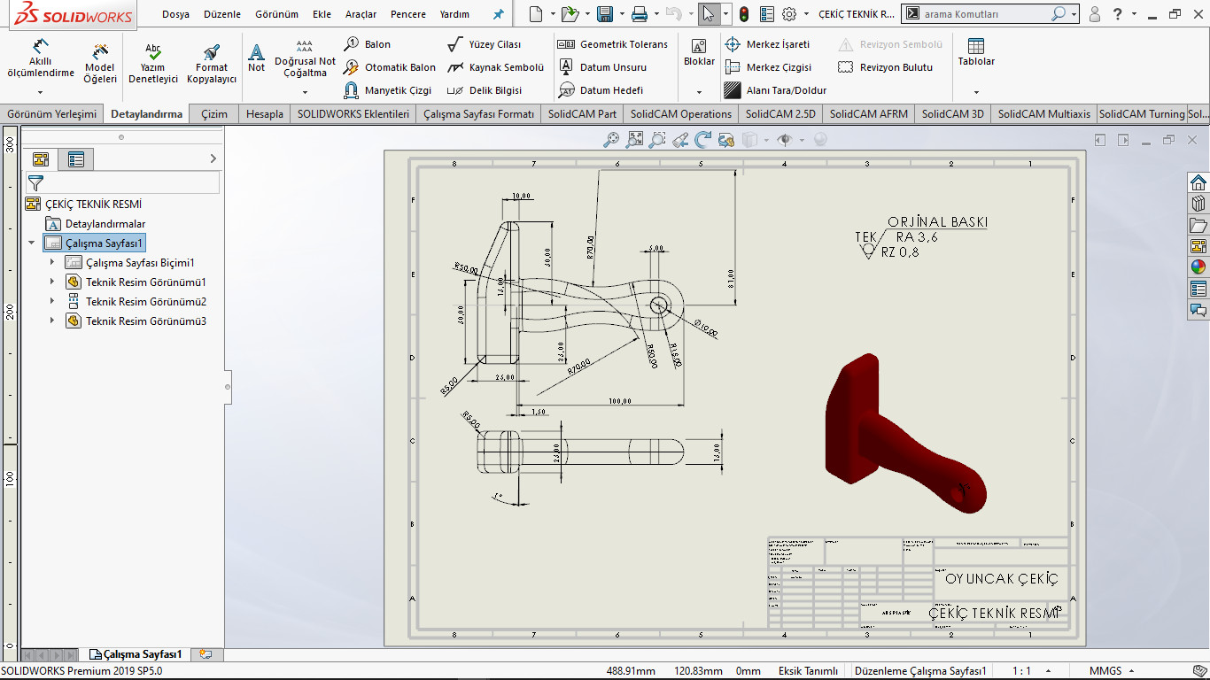Screen dimensions: 1210x680
Task: Click the 3D drawing view icon
Action: [x=726, y=139]
